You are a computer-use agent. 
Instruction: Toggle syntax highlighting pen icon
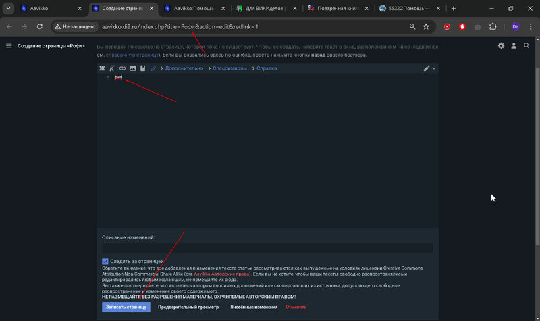pyautogui.click(x=153, y=68)
